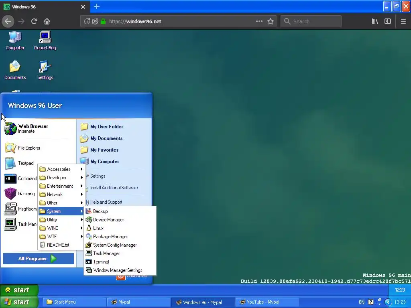Expand the WINE folder submenu
Screen dimensions: 411x308
(61, 228)
